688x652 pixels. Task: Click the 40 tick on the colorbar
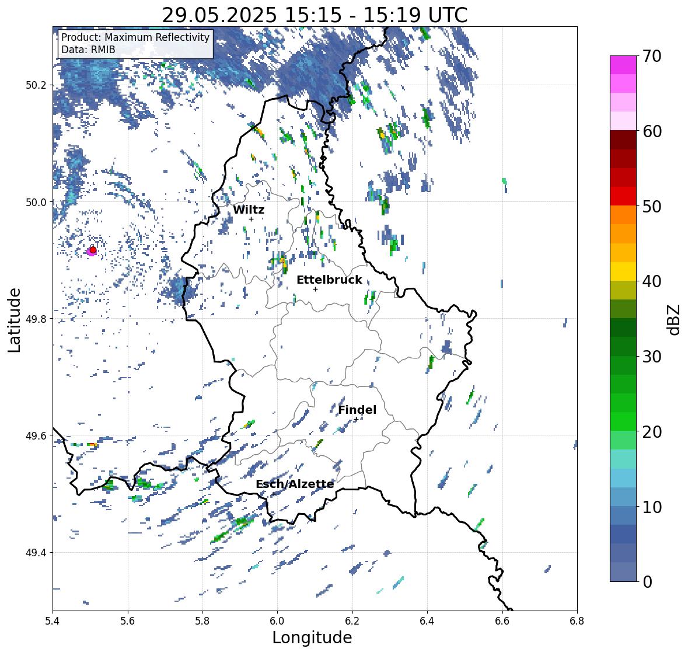pos(652,281)
